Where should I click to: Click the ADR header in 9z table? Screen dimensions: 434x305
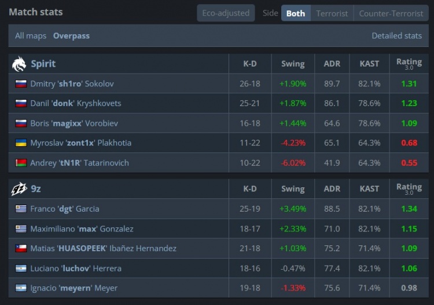coord(332,189)
